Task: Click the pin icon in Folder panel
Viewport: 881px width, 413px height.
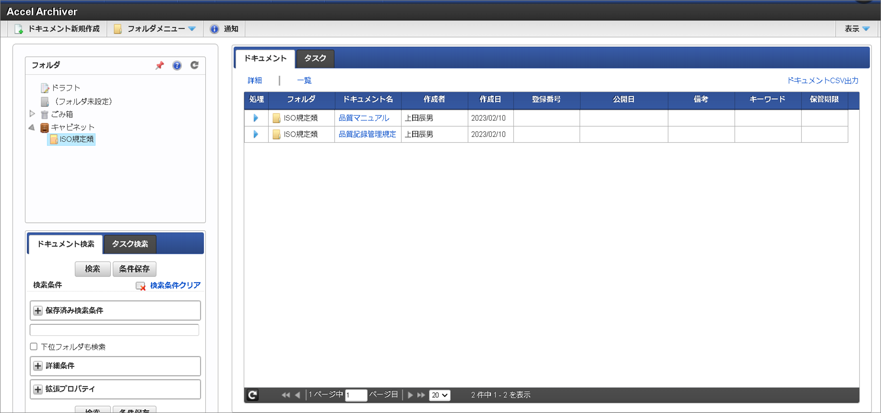Action: pyautogui.click(x=160, y=66)
